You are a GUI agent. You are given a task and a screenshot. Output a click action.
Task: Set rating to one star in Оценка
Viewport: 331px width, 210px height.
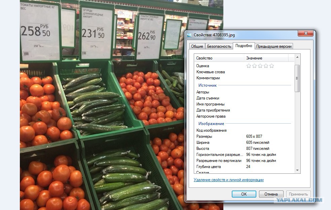[249, 66]
